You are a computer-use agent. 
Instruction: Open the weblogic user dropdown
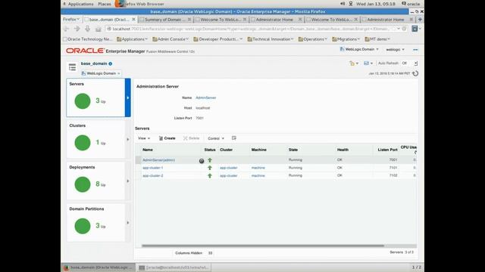(395, 49)
